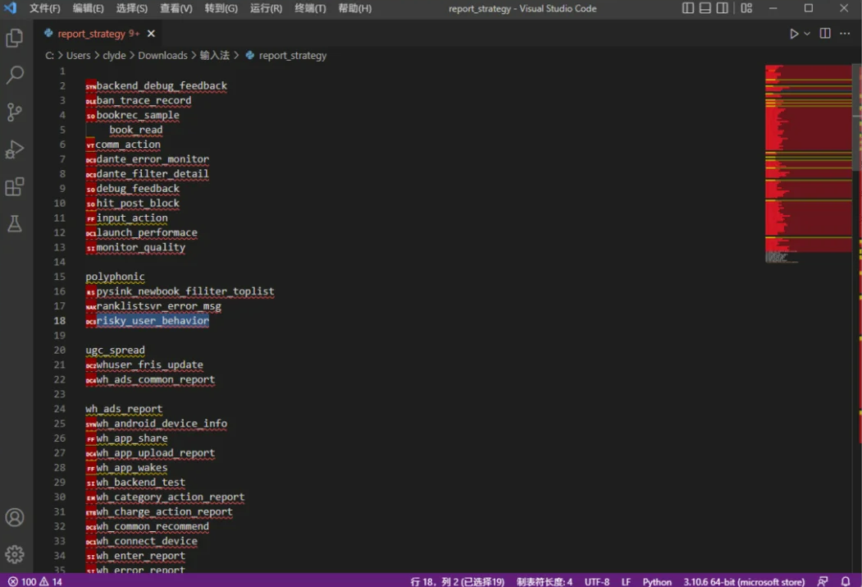862x587 pixels.
Task: Click the feedback icon in status bar
Action: [823, 581]
